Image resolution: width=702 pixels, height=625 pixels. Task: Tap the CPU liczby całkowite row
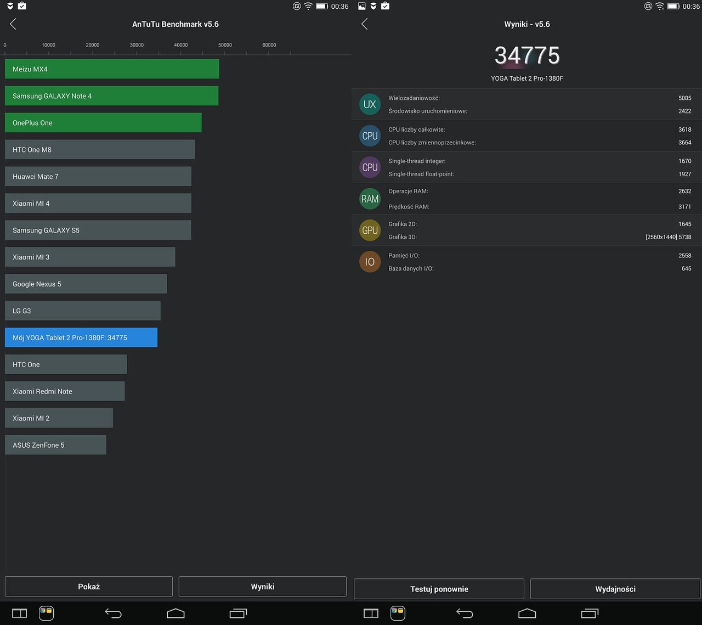tap(539, 129)
